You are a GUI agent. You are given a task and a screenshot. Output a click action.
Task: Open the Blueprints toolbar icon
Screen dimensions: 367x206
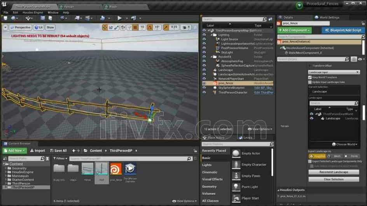pyautogui.click(x=77, y=18)
